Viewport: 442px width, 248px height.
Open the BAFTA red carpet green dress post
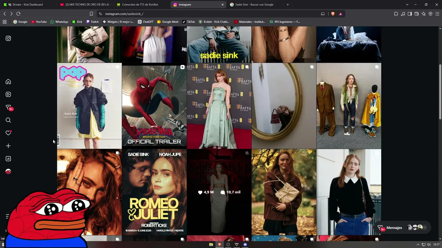pos(219,106)
